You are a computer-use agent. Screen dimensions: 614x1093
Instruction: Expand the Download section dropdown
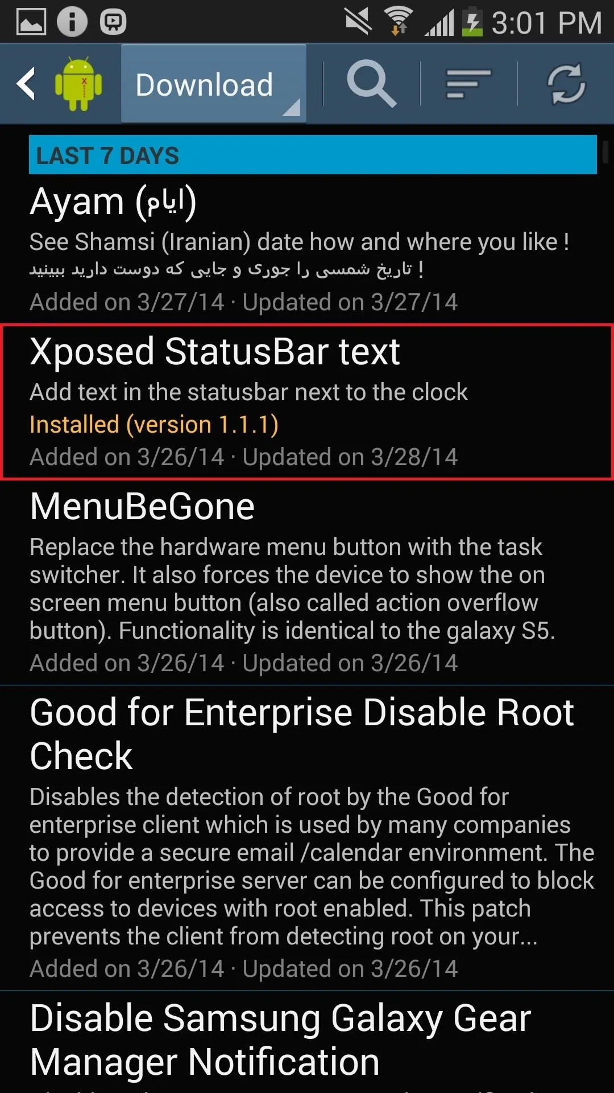click(x=214, y=84)
